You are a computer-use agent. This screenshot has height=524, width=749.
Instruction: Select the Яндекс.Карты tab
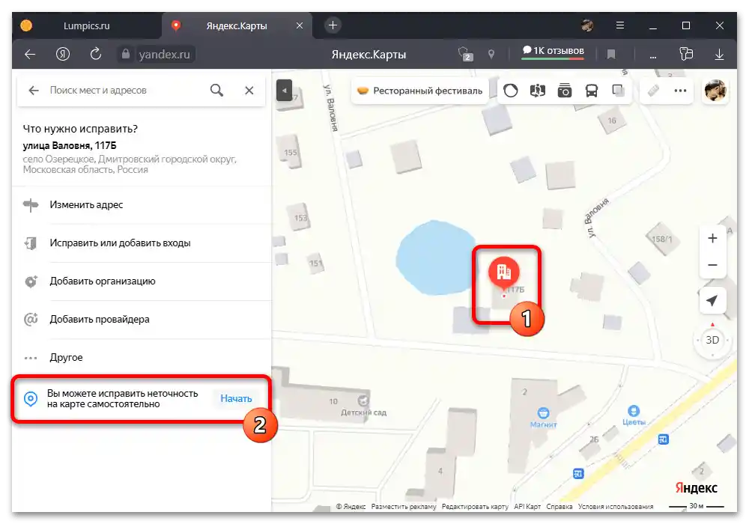point(237,25)
